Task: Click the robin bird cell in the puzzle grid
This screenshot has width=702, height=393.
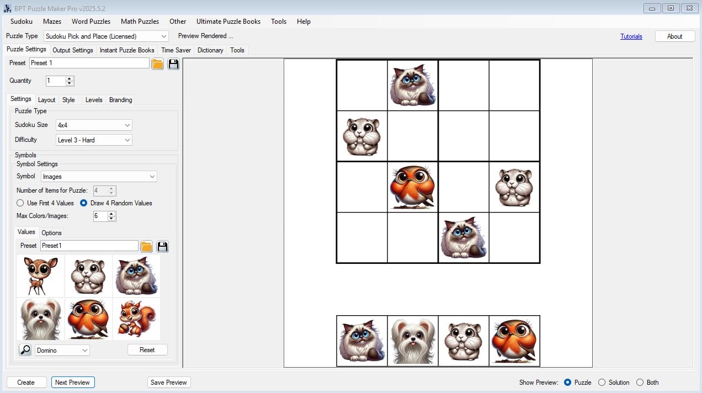Action: click(412, 187)
